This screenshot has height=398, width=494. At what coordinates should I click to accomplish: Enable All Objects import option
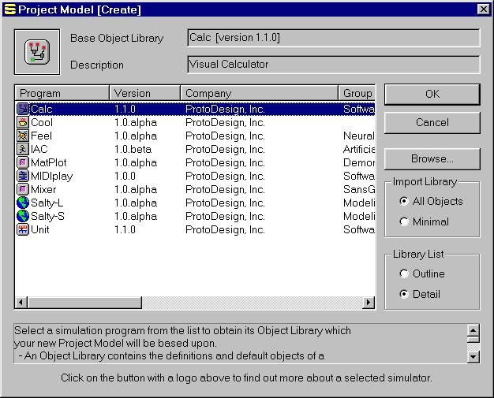[405, 201]
